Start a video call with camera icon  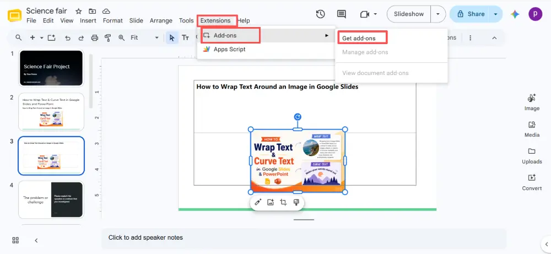tap(365, 14)
